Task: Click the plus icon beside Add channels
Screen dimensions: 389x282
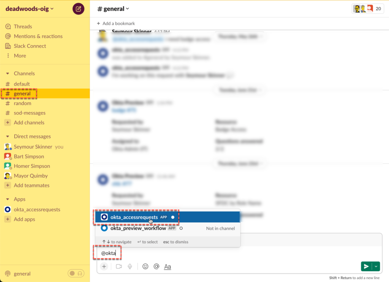Action: [8, 122]
